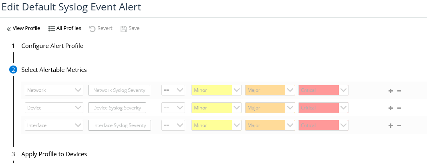
Task: Open the Interface type dropdown
Action: point(54,125)
